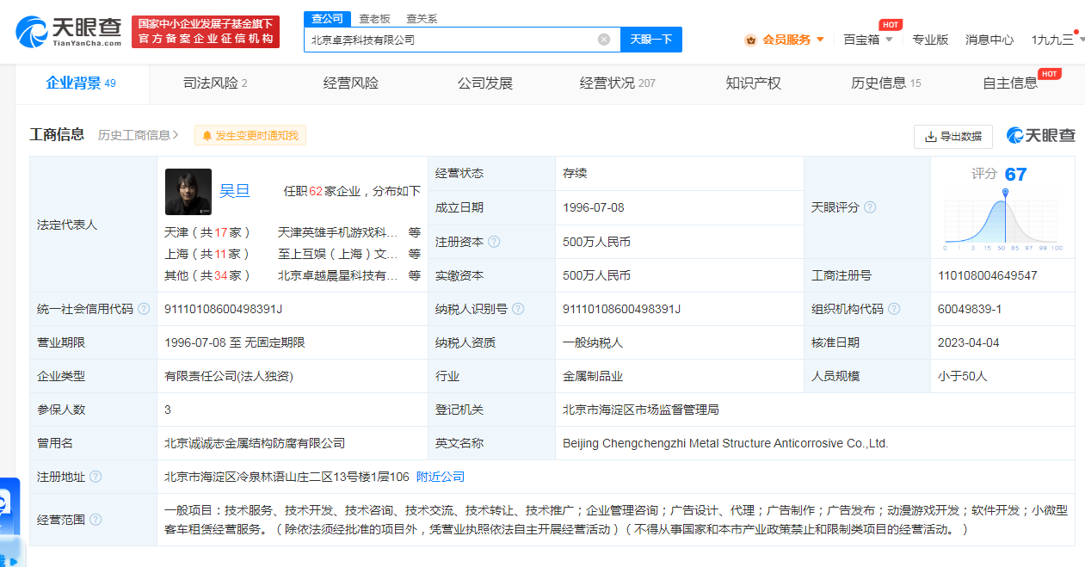Open the 历史信息 tab
The image size is (1085, 567).
[886, 83]
